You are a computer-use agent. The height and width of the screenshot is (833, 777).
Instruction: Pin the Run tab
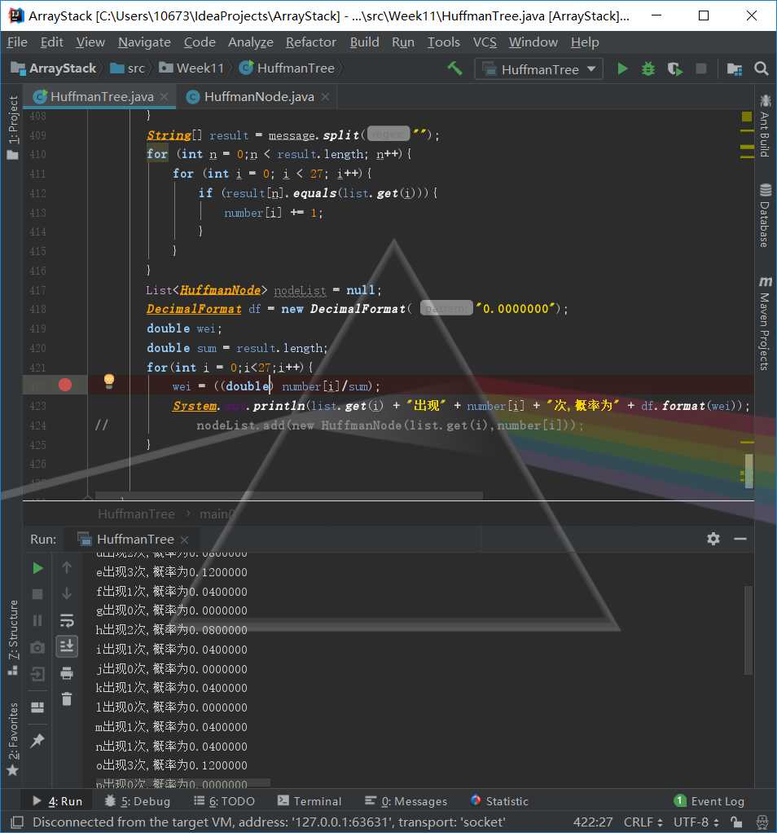(x=37, y=740)
